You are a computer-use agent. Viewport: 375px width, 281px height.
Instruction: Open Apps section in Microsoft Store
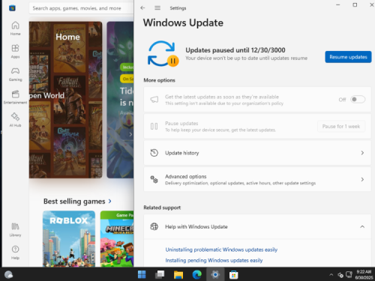[15, 51]
